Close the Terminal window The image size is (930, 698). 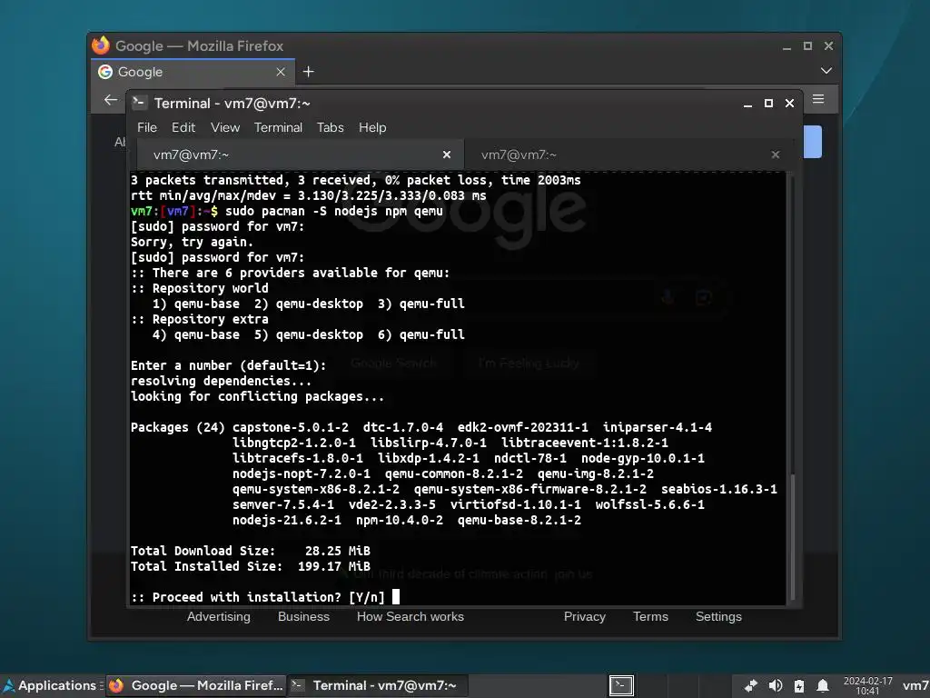(789, 104)
